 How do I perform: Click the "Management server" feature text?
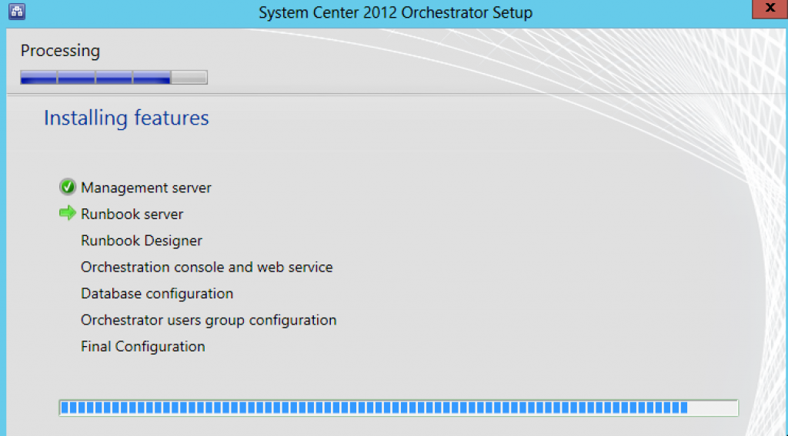tap(146, 188)
